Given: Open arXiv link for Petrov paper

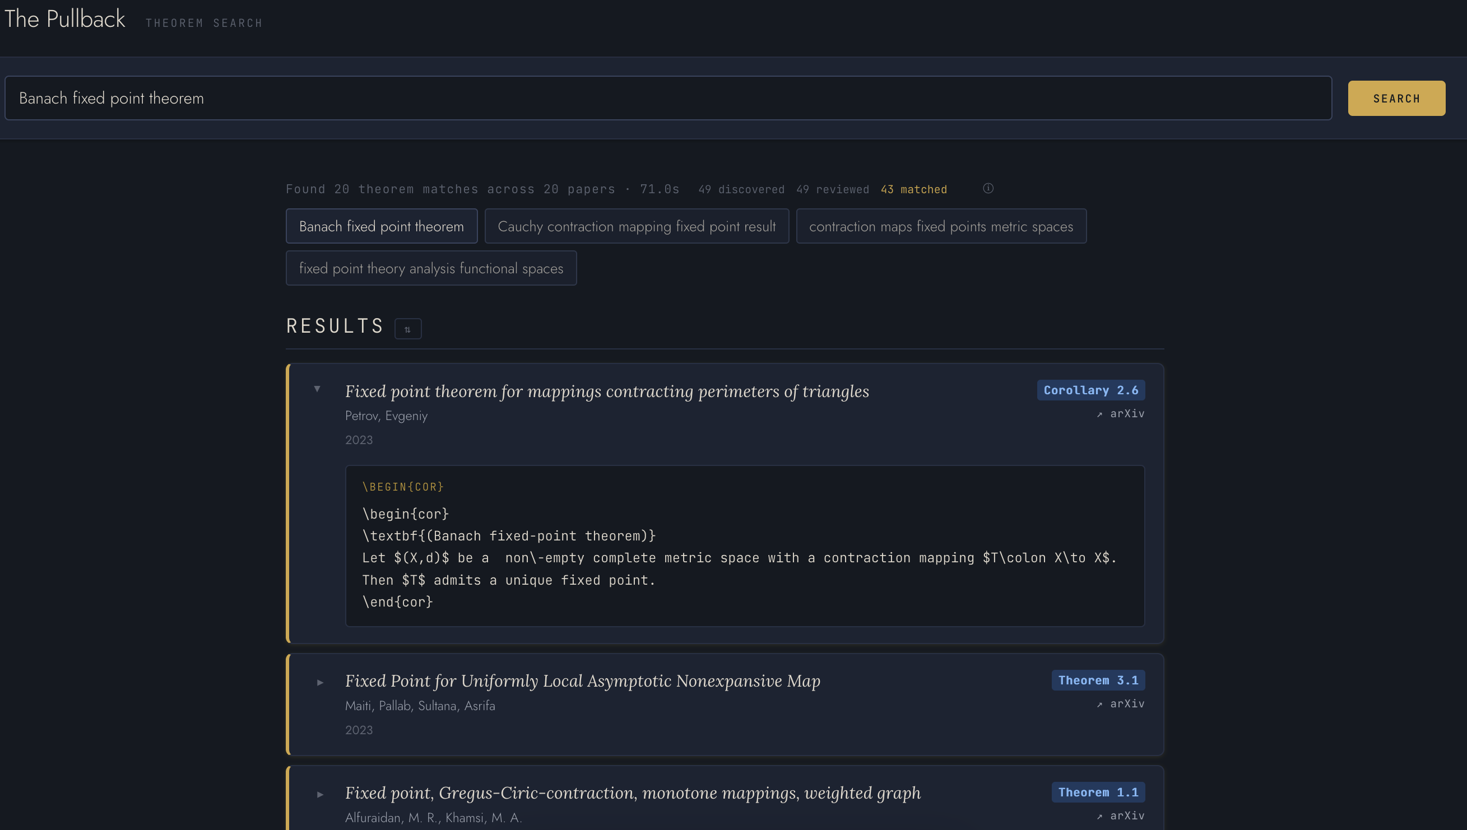Looking at the screenshot, I should pyautogui.click(x=1120, y=414).
